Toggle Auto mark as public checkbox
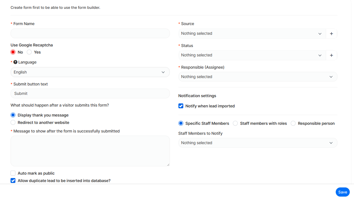354x198 pixels. (13, 173)
